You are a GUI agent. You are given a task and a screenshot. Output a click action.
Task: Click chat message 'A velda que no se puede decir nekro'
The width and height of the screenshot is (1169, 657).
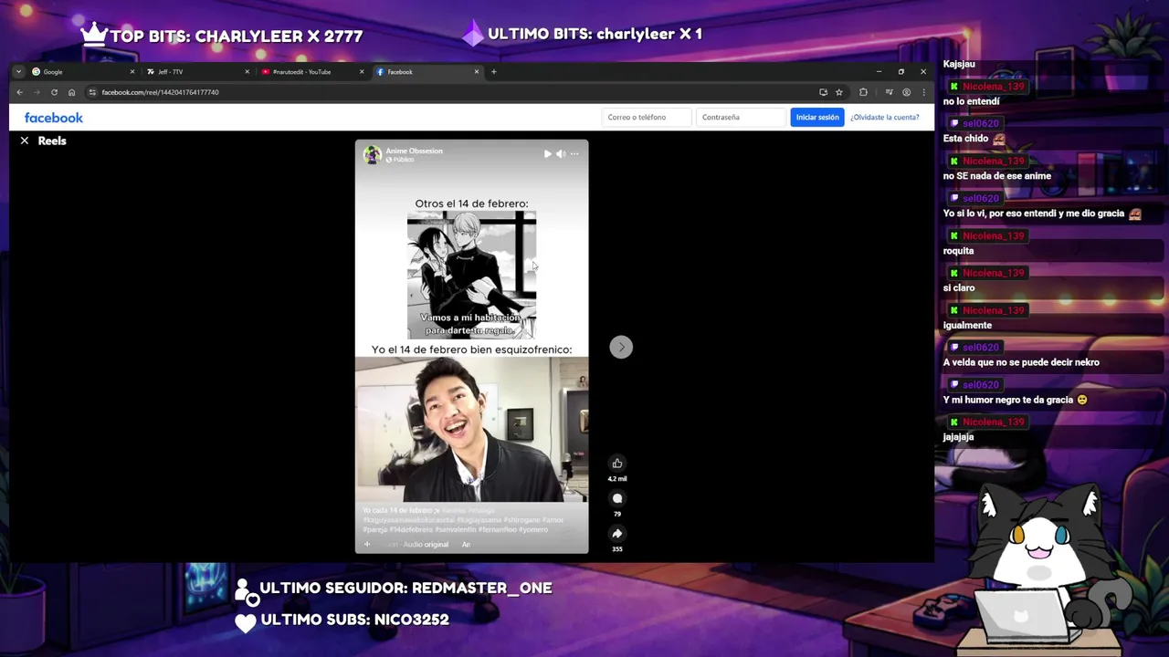pos(1021,362)
